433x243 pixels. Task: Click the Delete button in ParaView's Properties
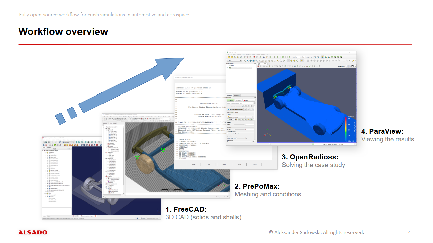click(x=246, y=100)
